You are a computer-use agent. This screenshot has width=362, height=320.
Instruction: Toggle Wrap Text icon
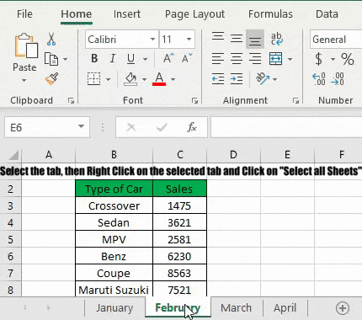[276, 39]
